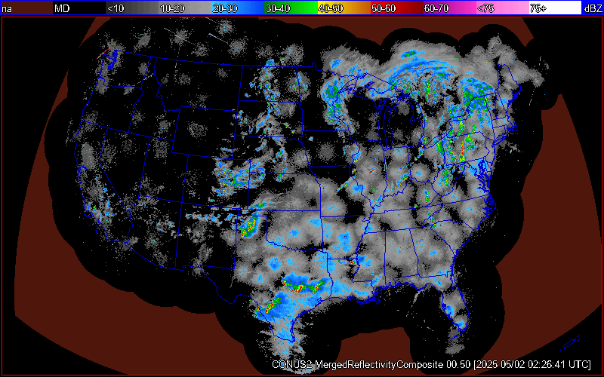The height and width of the screenshot is (377, 604).
Task: Select the '<75' dBZ pink segment
Action: coord(502,8)
